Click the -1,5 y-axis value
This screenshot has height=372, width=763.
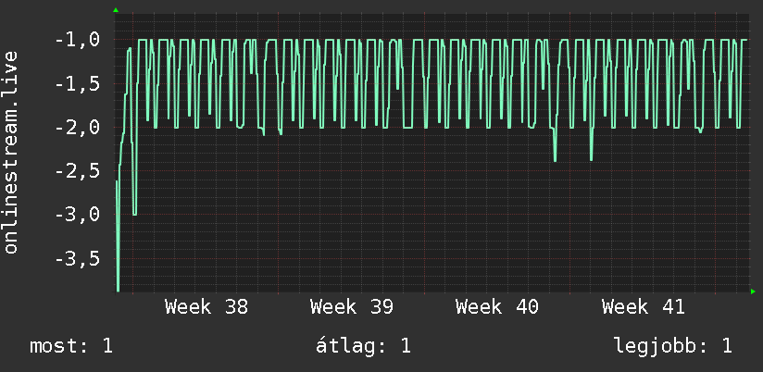pos(78,84)
